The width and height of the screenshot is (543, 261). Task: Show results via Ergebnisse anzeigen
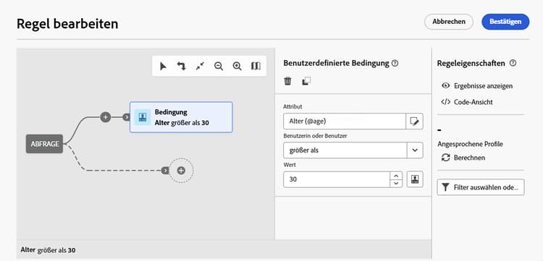[478, 86]
